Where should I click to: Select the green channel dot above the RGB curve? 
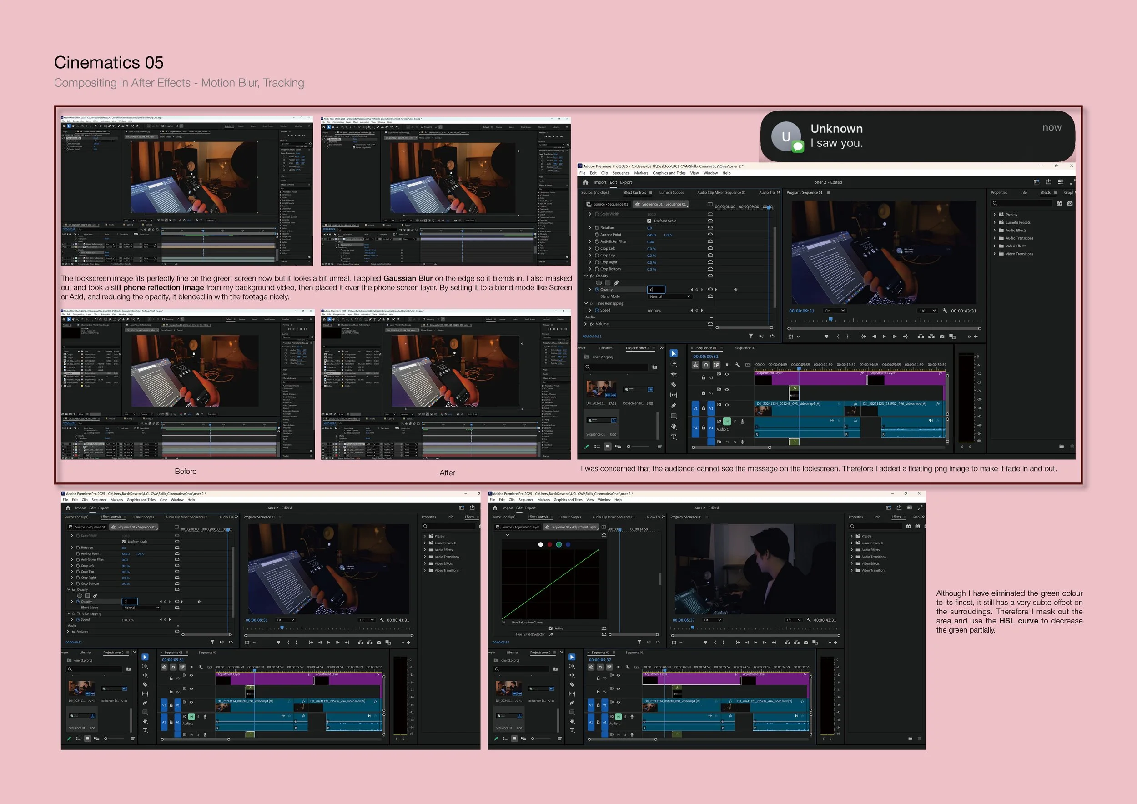(x=558, y=544)
